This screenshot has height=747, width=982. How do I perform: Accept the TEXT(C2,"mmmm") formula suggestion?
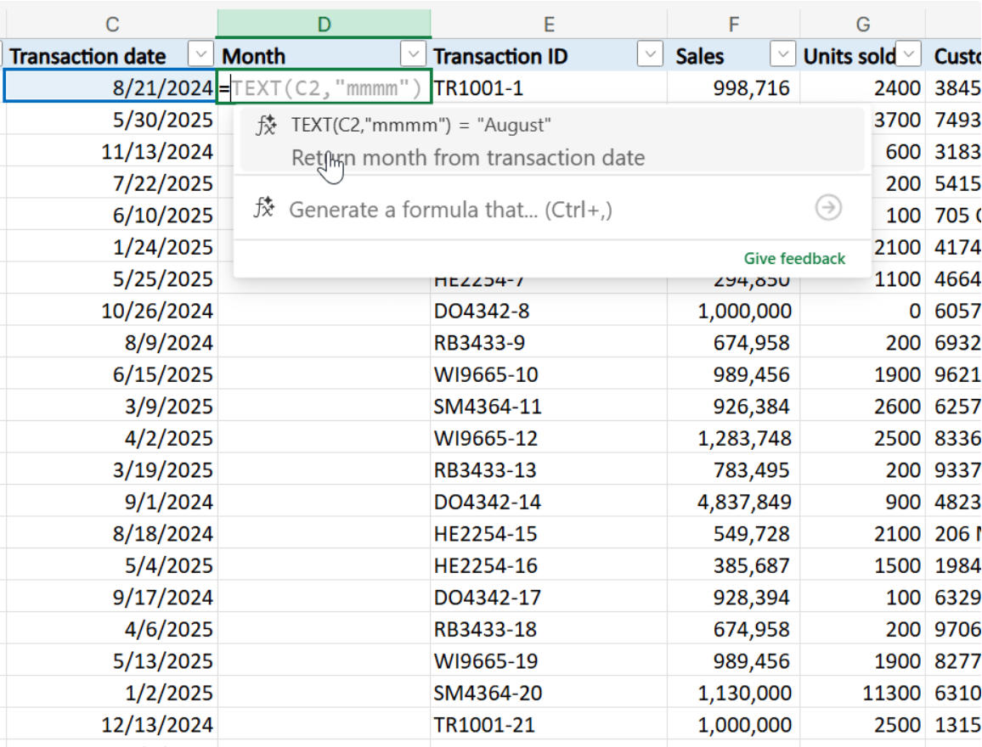tap(552, 141)
